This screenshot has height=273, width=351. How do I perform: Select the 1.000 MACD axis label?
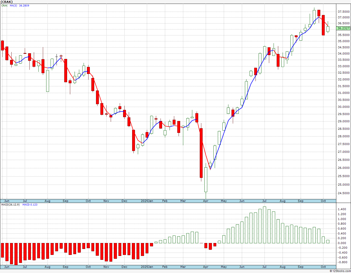point(342,219)
